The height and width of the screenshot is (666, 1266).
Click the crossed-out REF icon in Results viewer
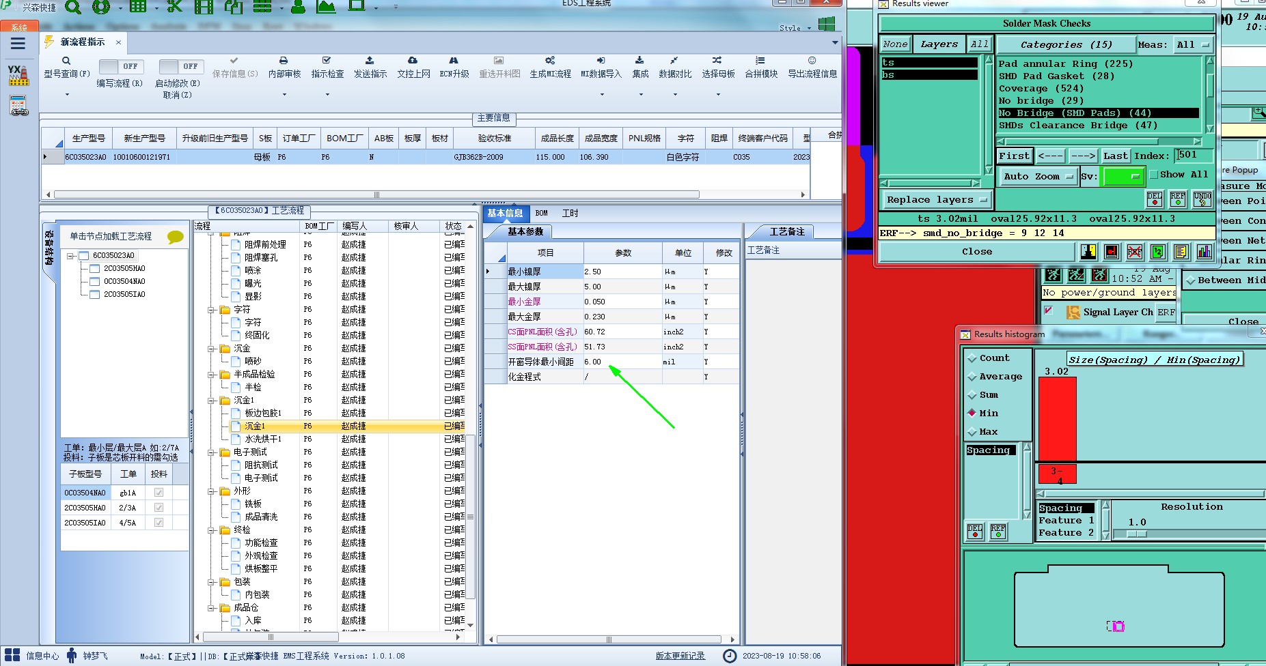[1135, 252]
